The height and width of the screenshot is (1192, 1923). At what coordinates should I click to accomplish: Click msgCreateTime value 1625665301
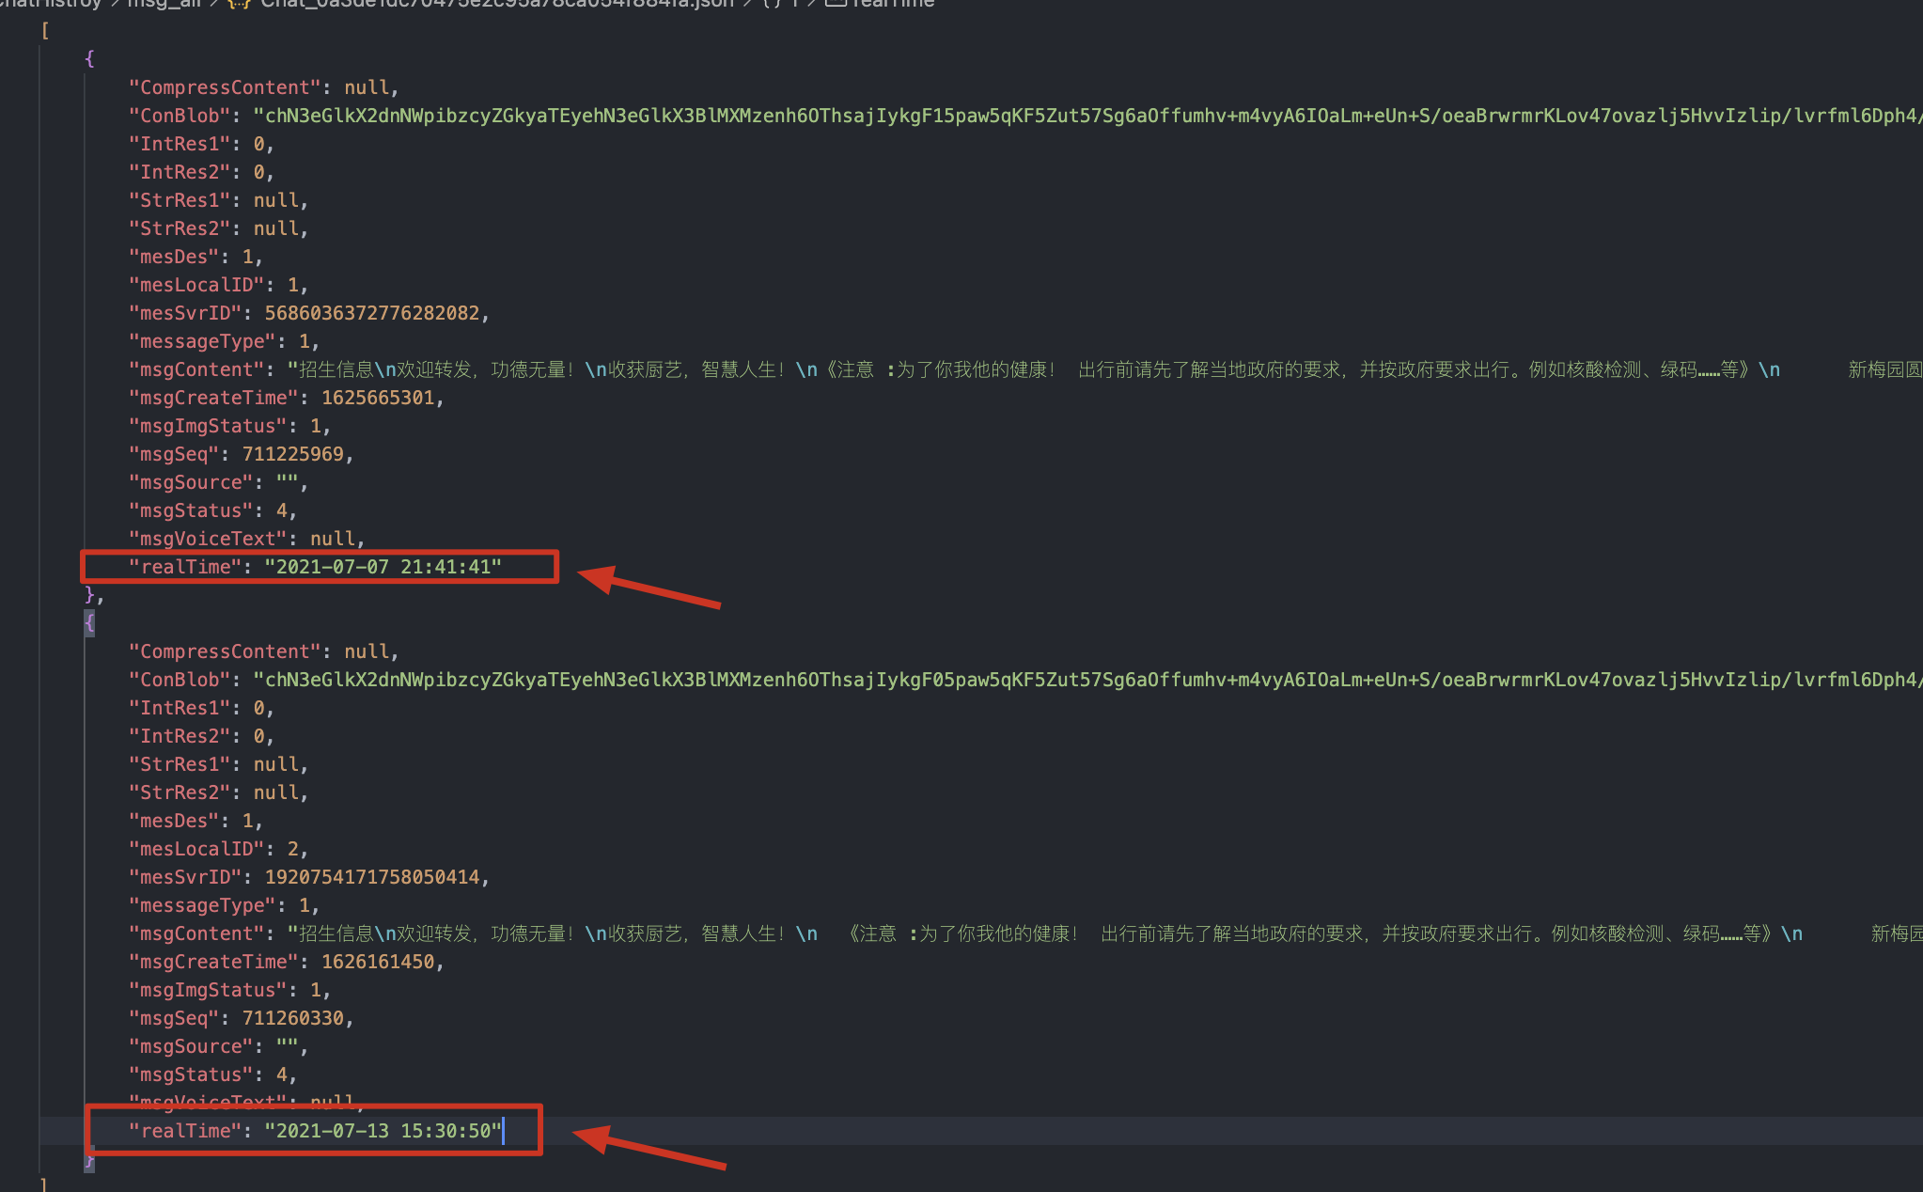coord(378,398)
